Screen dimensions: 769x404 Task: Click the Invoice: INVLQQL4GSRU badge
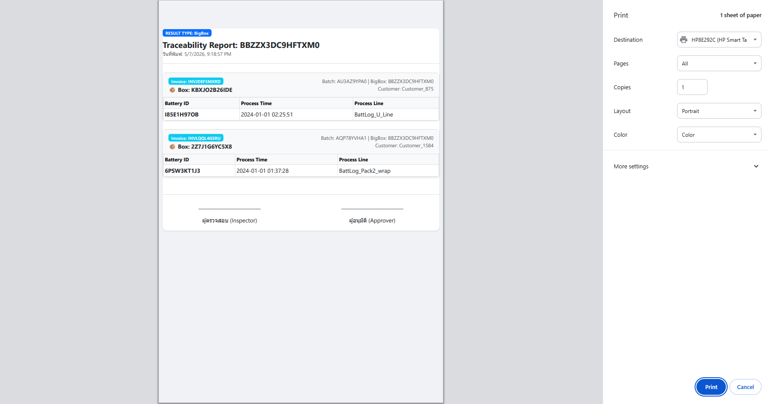pyautogui.click(x=196, y=138)
